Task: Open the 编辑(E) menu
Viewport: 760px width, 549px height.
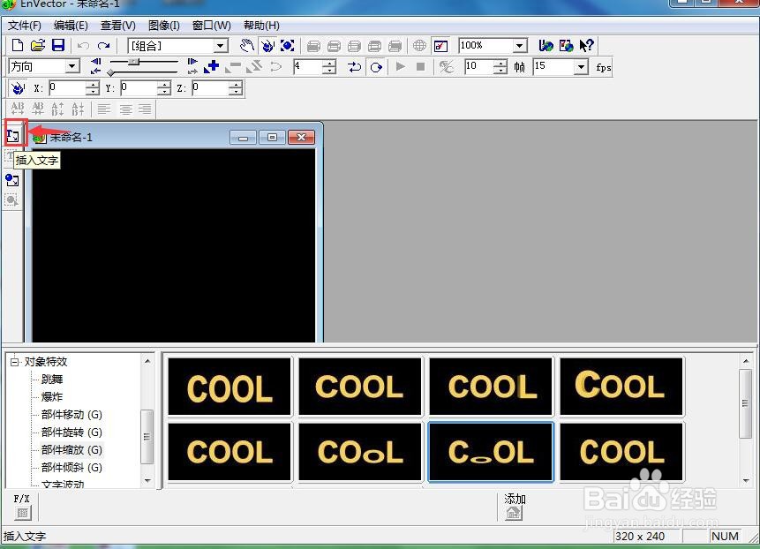Action: (71, 26)
